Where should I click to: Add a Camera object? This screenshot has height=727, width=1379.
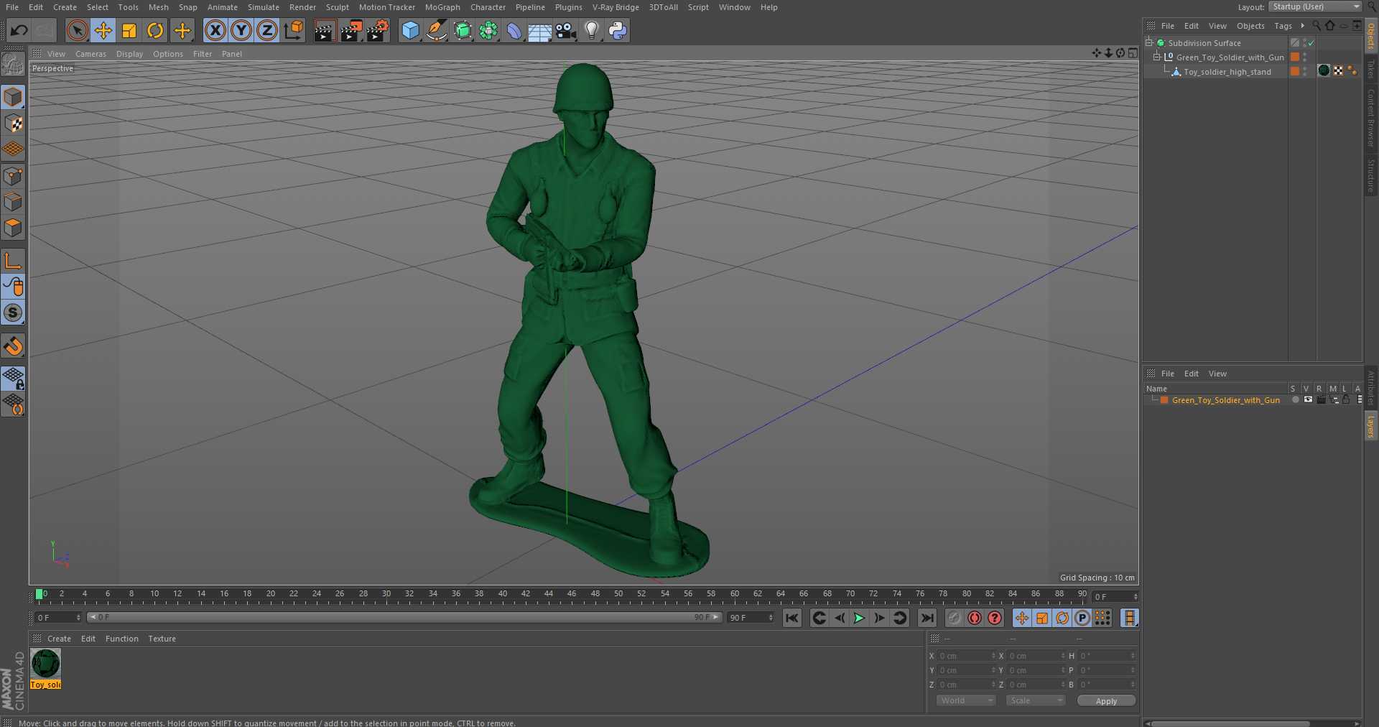click(566, 30)
